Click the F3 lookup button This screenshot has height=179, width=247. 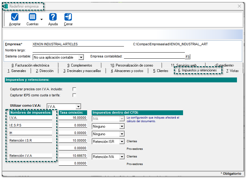pyautogui.click(x=188, y=57)
